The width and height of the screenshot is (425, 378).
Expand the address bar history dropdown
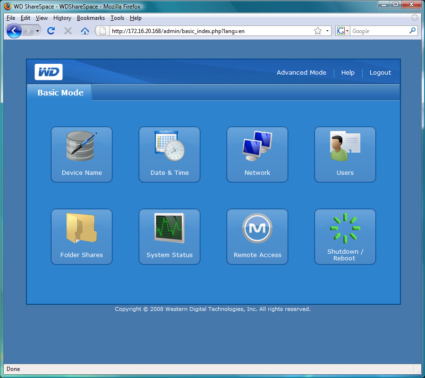[327, 31]
